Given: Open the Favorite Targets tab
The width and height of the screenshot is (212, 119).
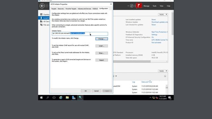Looking at the screenshot, I should (71, 9).
